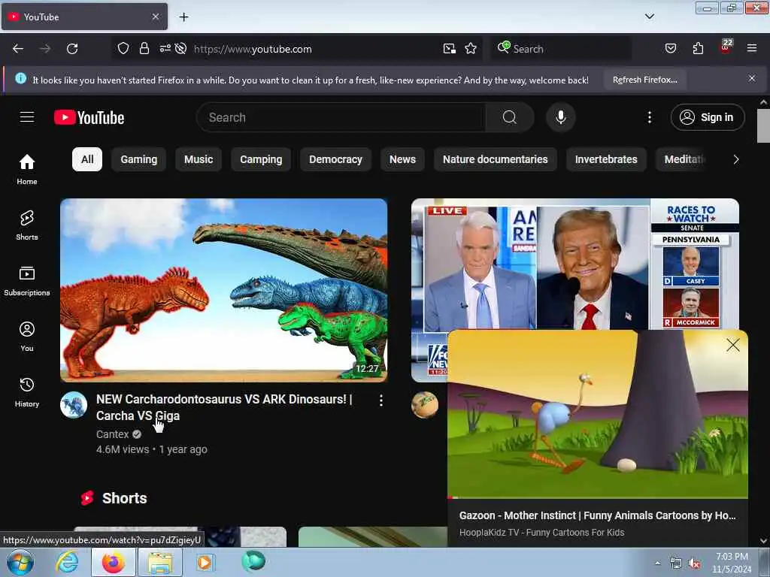Viewport: 770px width, 577px height.
Task: Open Windows Explorer folder from the taskbar
Action: pos(160,562)
